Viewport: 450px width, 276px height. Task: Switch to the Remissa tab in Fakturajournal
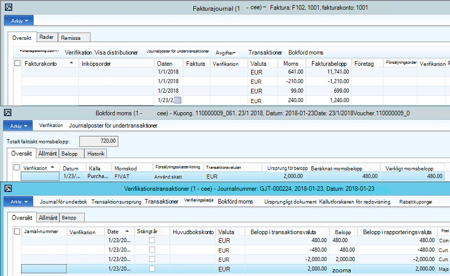[74, 38]
